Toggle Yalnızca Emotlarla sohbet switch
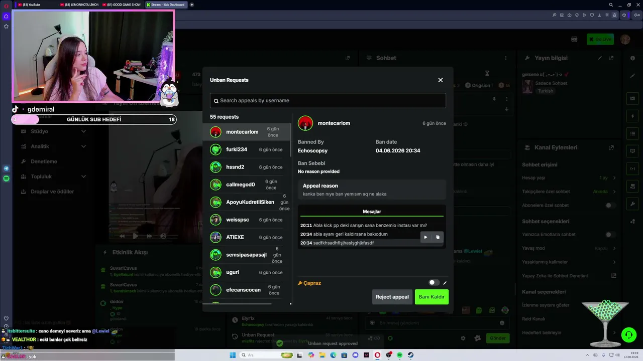This screenshot has height=361, width=643. pos(610,235)
